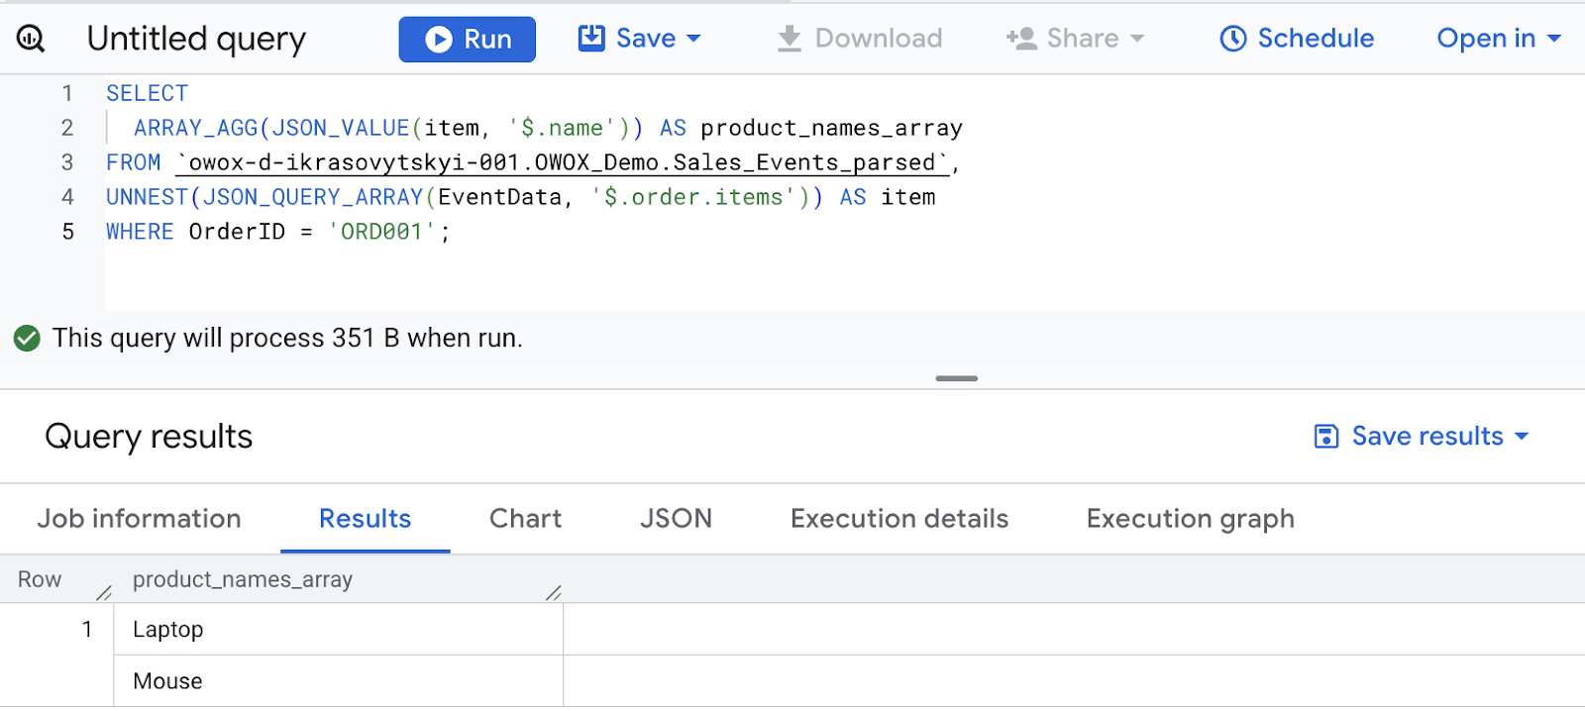The width and height of the screenshot is (1585, 711).
Task: Click the product_names_array column header
Action: click(x=243, y=579)
